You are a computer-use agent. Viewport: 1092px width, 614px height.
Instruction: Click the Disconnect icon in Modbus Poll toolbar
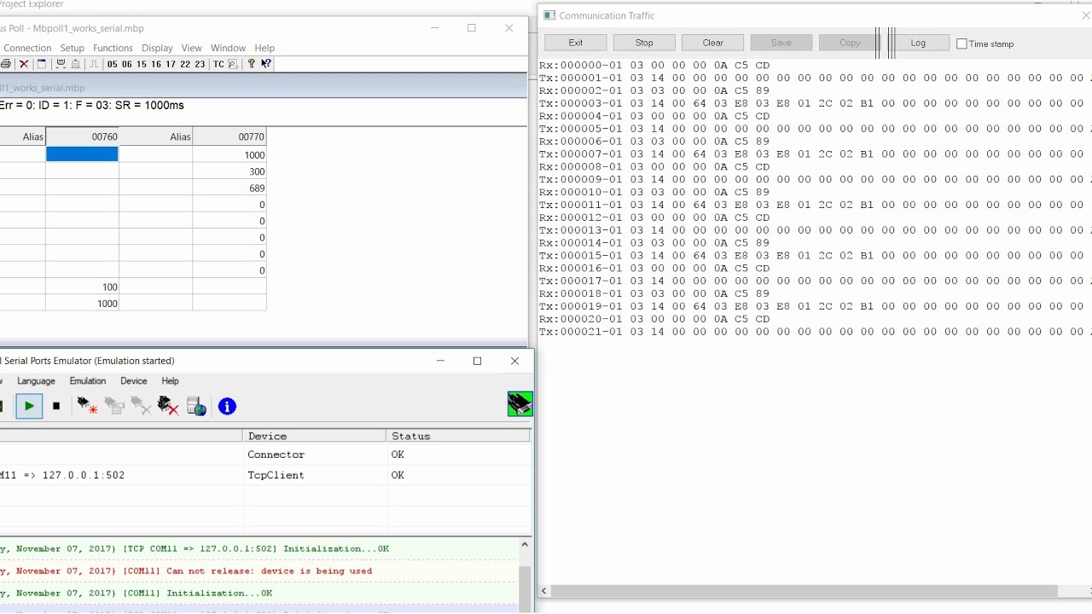pos(76,64)
